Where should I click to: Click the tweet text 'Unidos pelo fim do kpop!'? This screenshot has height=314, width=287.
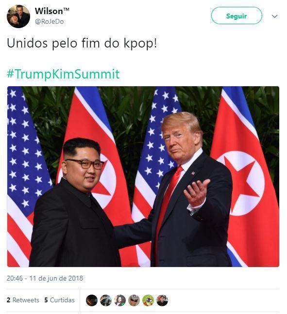tap(82, 43)
